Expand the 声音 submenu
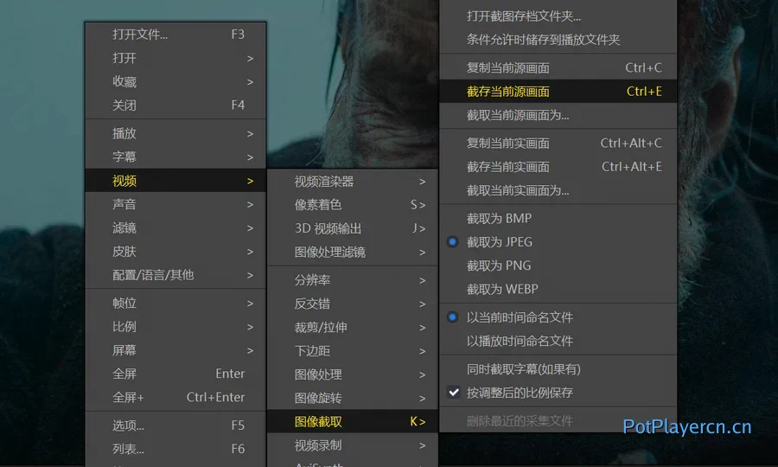Screen dimensions: 778x467 point(175,204)
